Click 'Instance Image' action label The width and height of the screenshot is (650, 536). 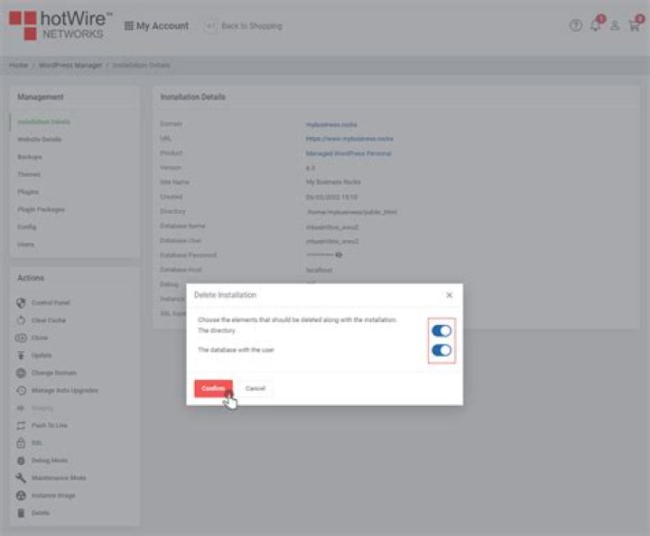coord(53,495)
